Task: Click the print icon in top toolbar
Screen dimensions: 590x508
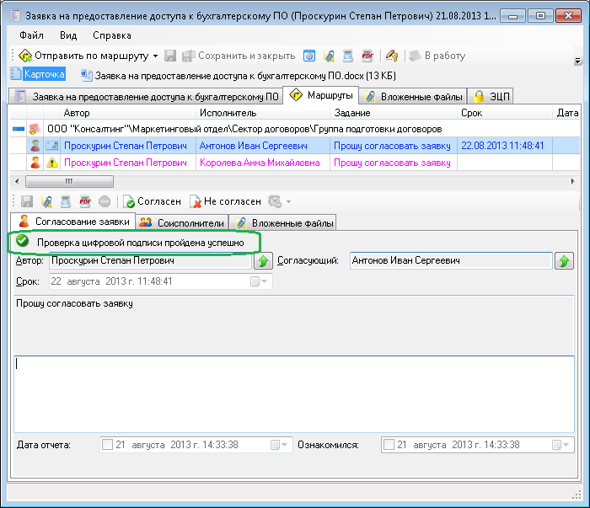Action: [x=347, y=56]
